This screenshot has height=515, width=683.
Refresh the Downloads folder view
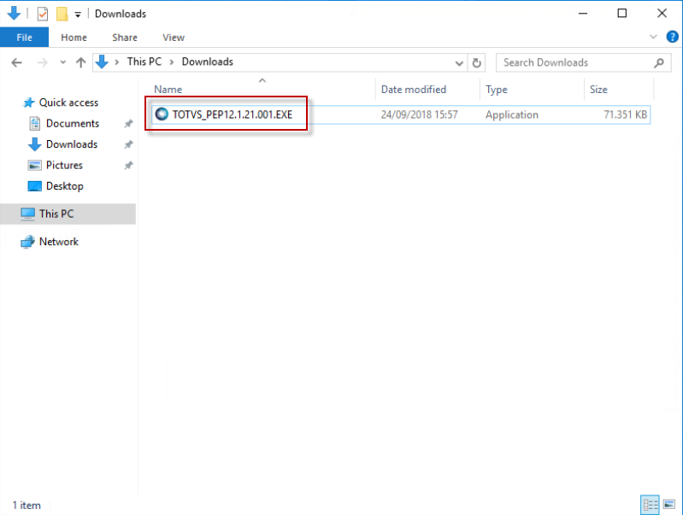pyautogui.click(x=476, y=63)
